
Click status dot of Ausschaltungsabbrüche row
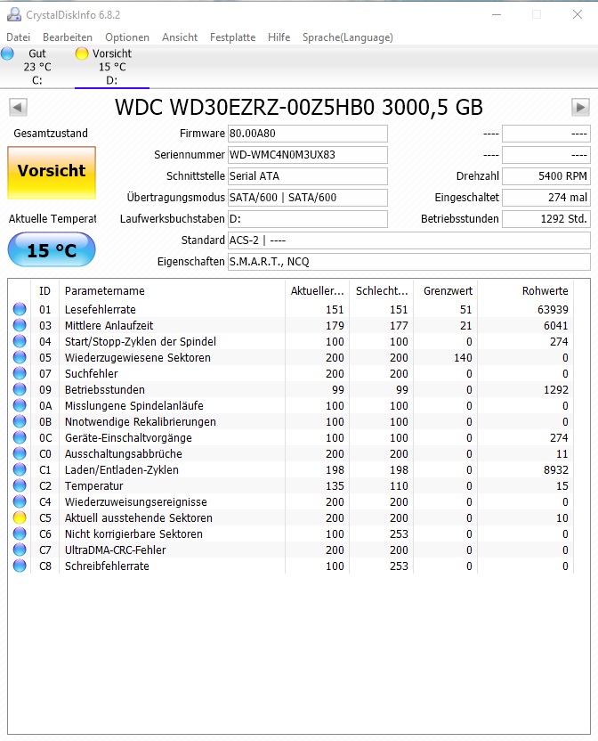(x=20, y=453)
